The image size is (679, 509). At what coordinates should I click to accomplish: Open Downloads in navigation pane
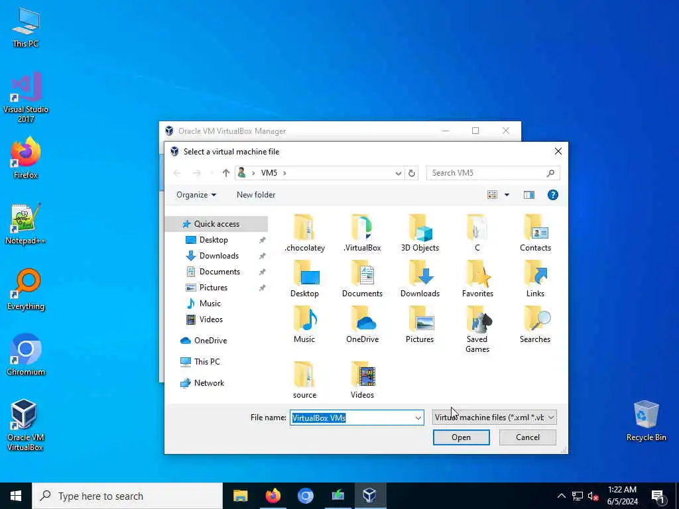[x=219, y=256]
